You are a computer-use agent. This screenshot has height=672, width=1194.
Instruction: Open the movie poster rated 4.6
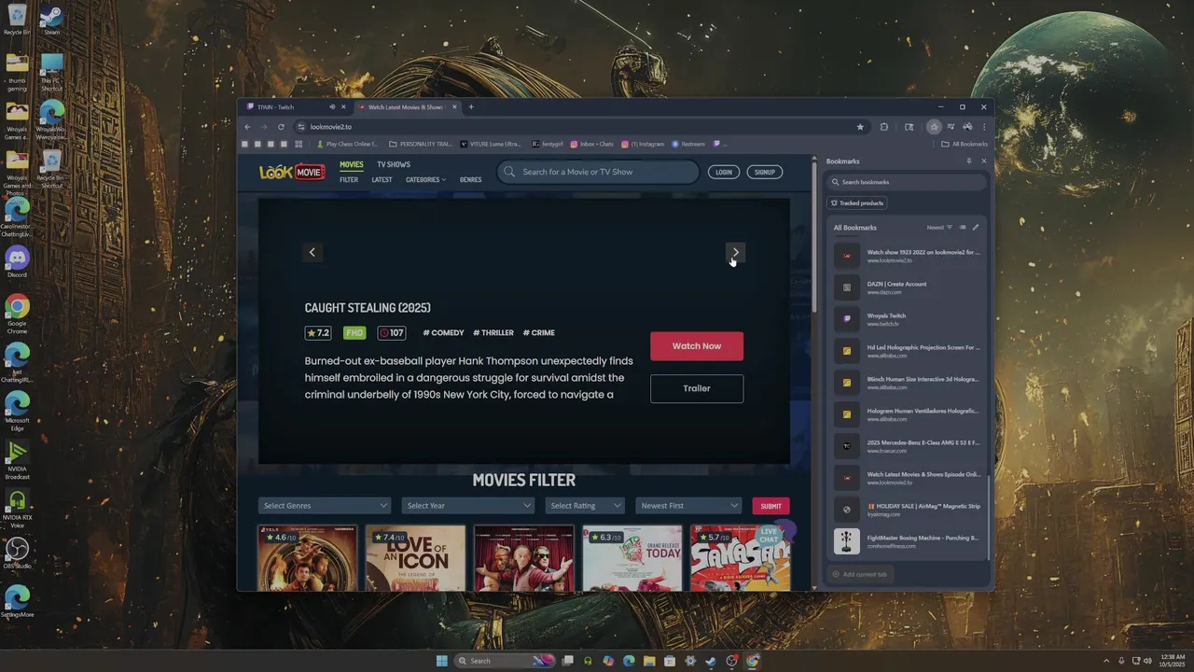(307, 558)
